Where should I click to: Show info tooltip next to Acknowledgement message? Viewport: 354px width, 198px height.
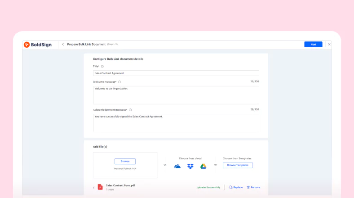(130, 110)
